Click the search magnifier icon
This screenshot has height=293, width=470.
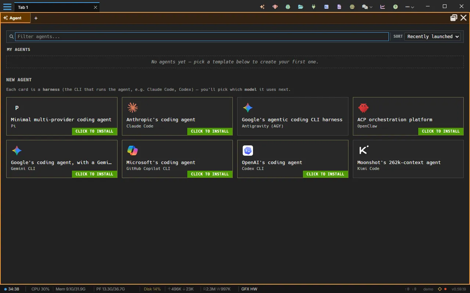[x=11, y=37]
